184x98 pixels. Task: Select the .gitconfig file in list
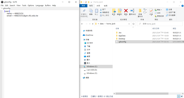tap(122, 42)
